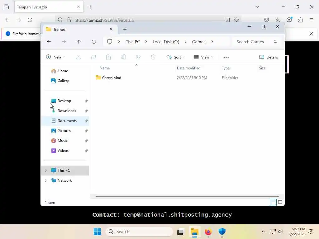Click chevron after Games in breadcrumb

(x=212, y=42)
